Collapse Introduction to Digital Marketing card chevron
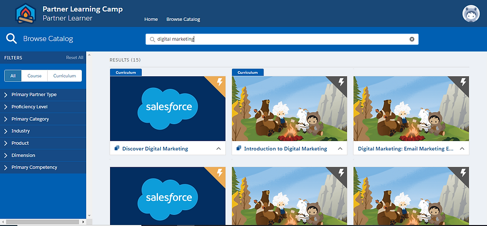Viewport: 487px width, 226px height. [x=340, y=149]
